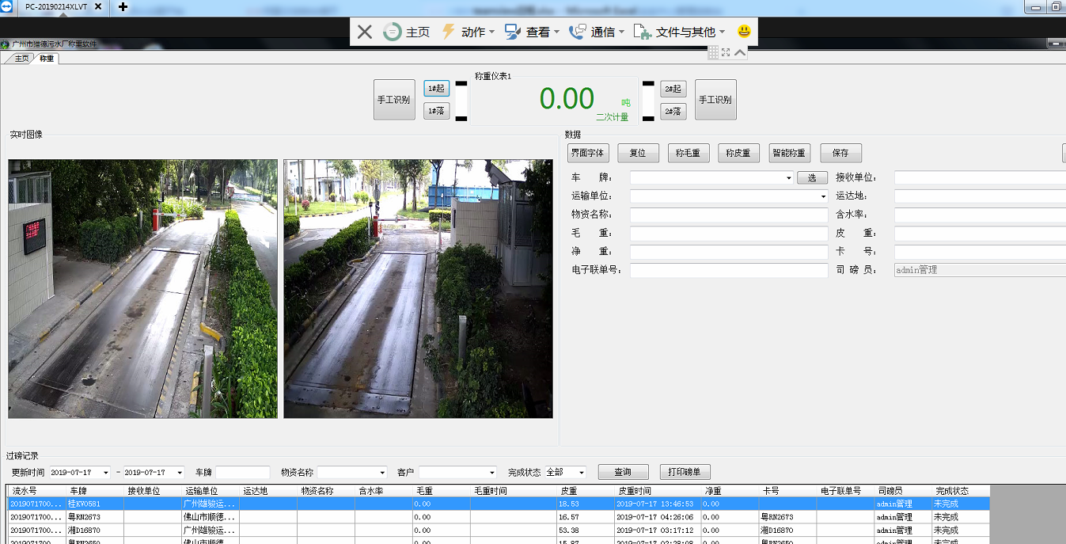
Task: Open the start date dropdown under 更新时间
Action: 105,473
